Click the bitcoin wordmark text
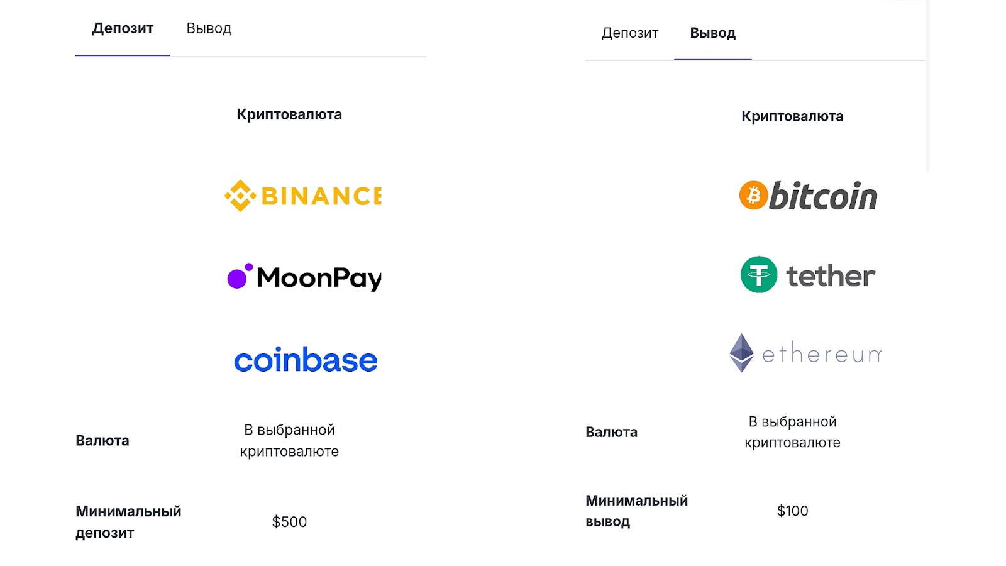 click(x=823, y=196)
